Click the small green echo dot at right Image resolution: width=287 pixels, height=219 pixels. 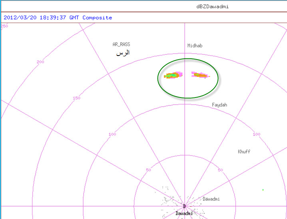(263, 190)
